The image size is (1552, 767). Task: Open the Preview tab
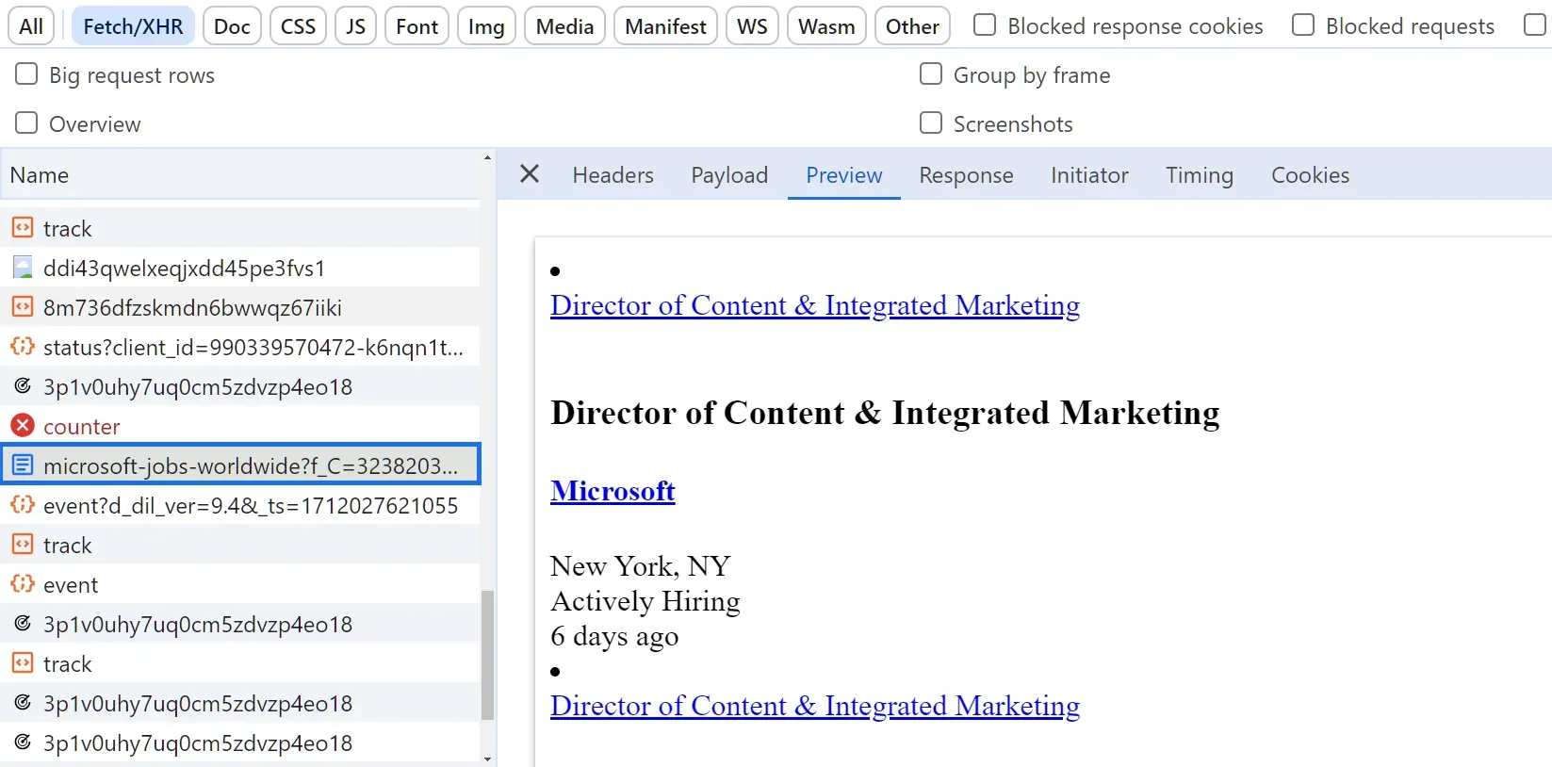pos(844,175)
